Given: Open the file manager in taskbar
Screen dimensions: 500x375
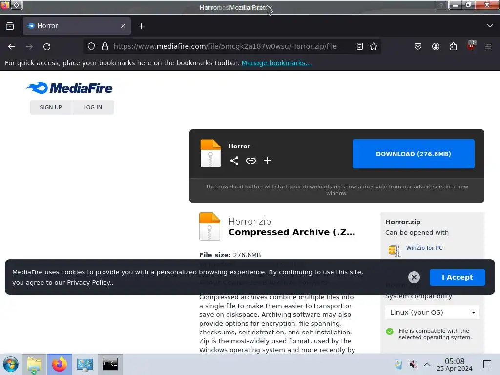Looking at the screenshot, I should [x=34, y=364].
